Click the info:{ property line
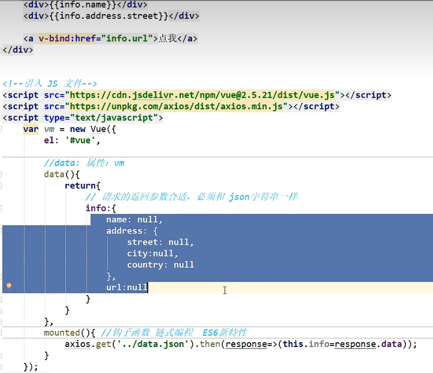 click(x=101, y=208)
